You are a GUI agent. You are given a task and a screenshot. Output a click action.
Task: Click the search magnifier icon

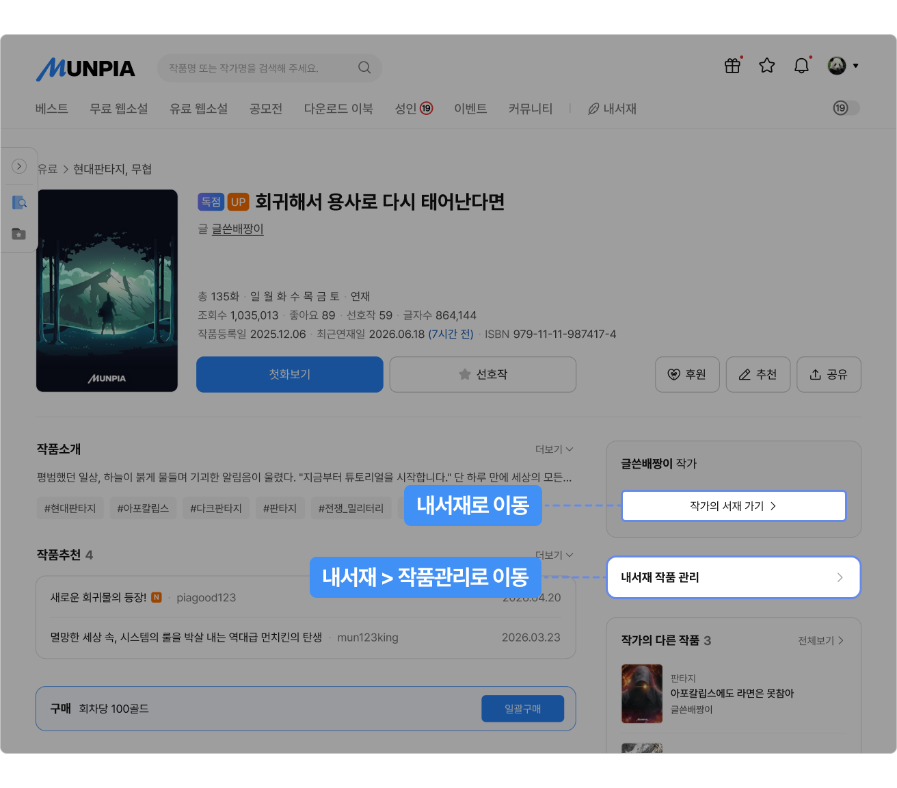coord(364,68)
